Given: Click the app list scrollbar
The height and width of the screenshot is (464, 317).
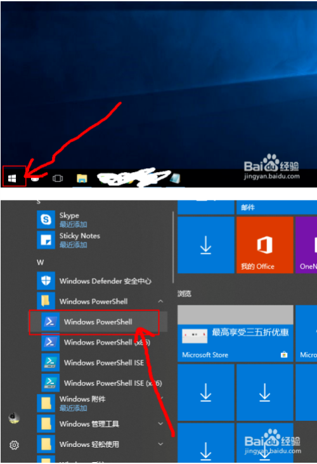Looking at the screenshot, I should tap(173, 247).
